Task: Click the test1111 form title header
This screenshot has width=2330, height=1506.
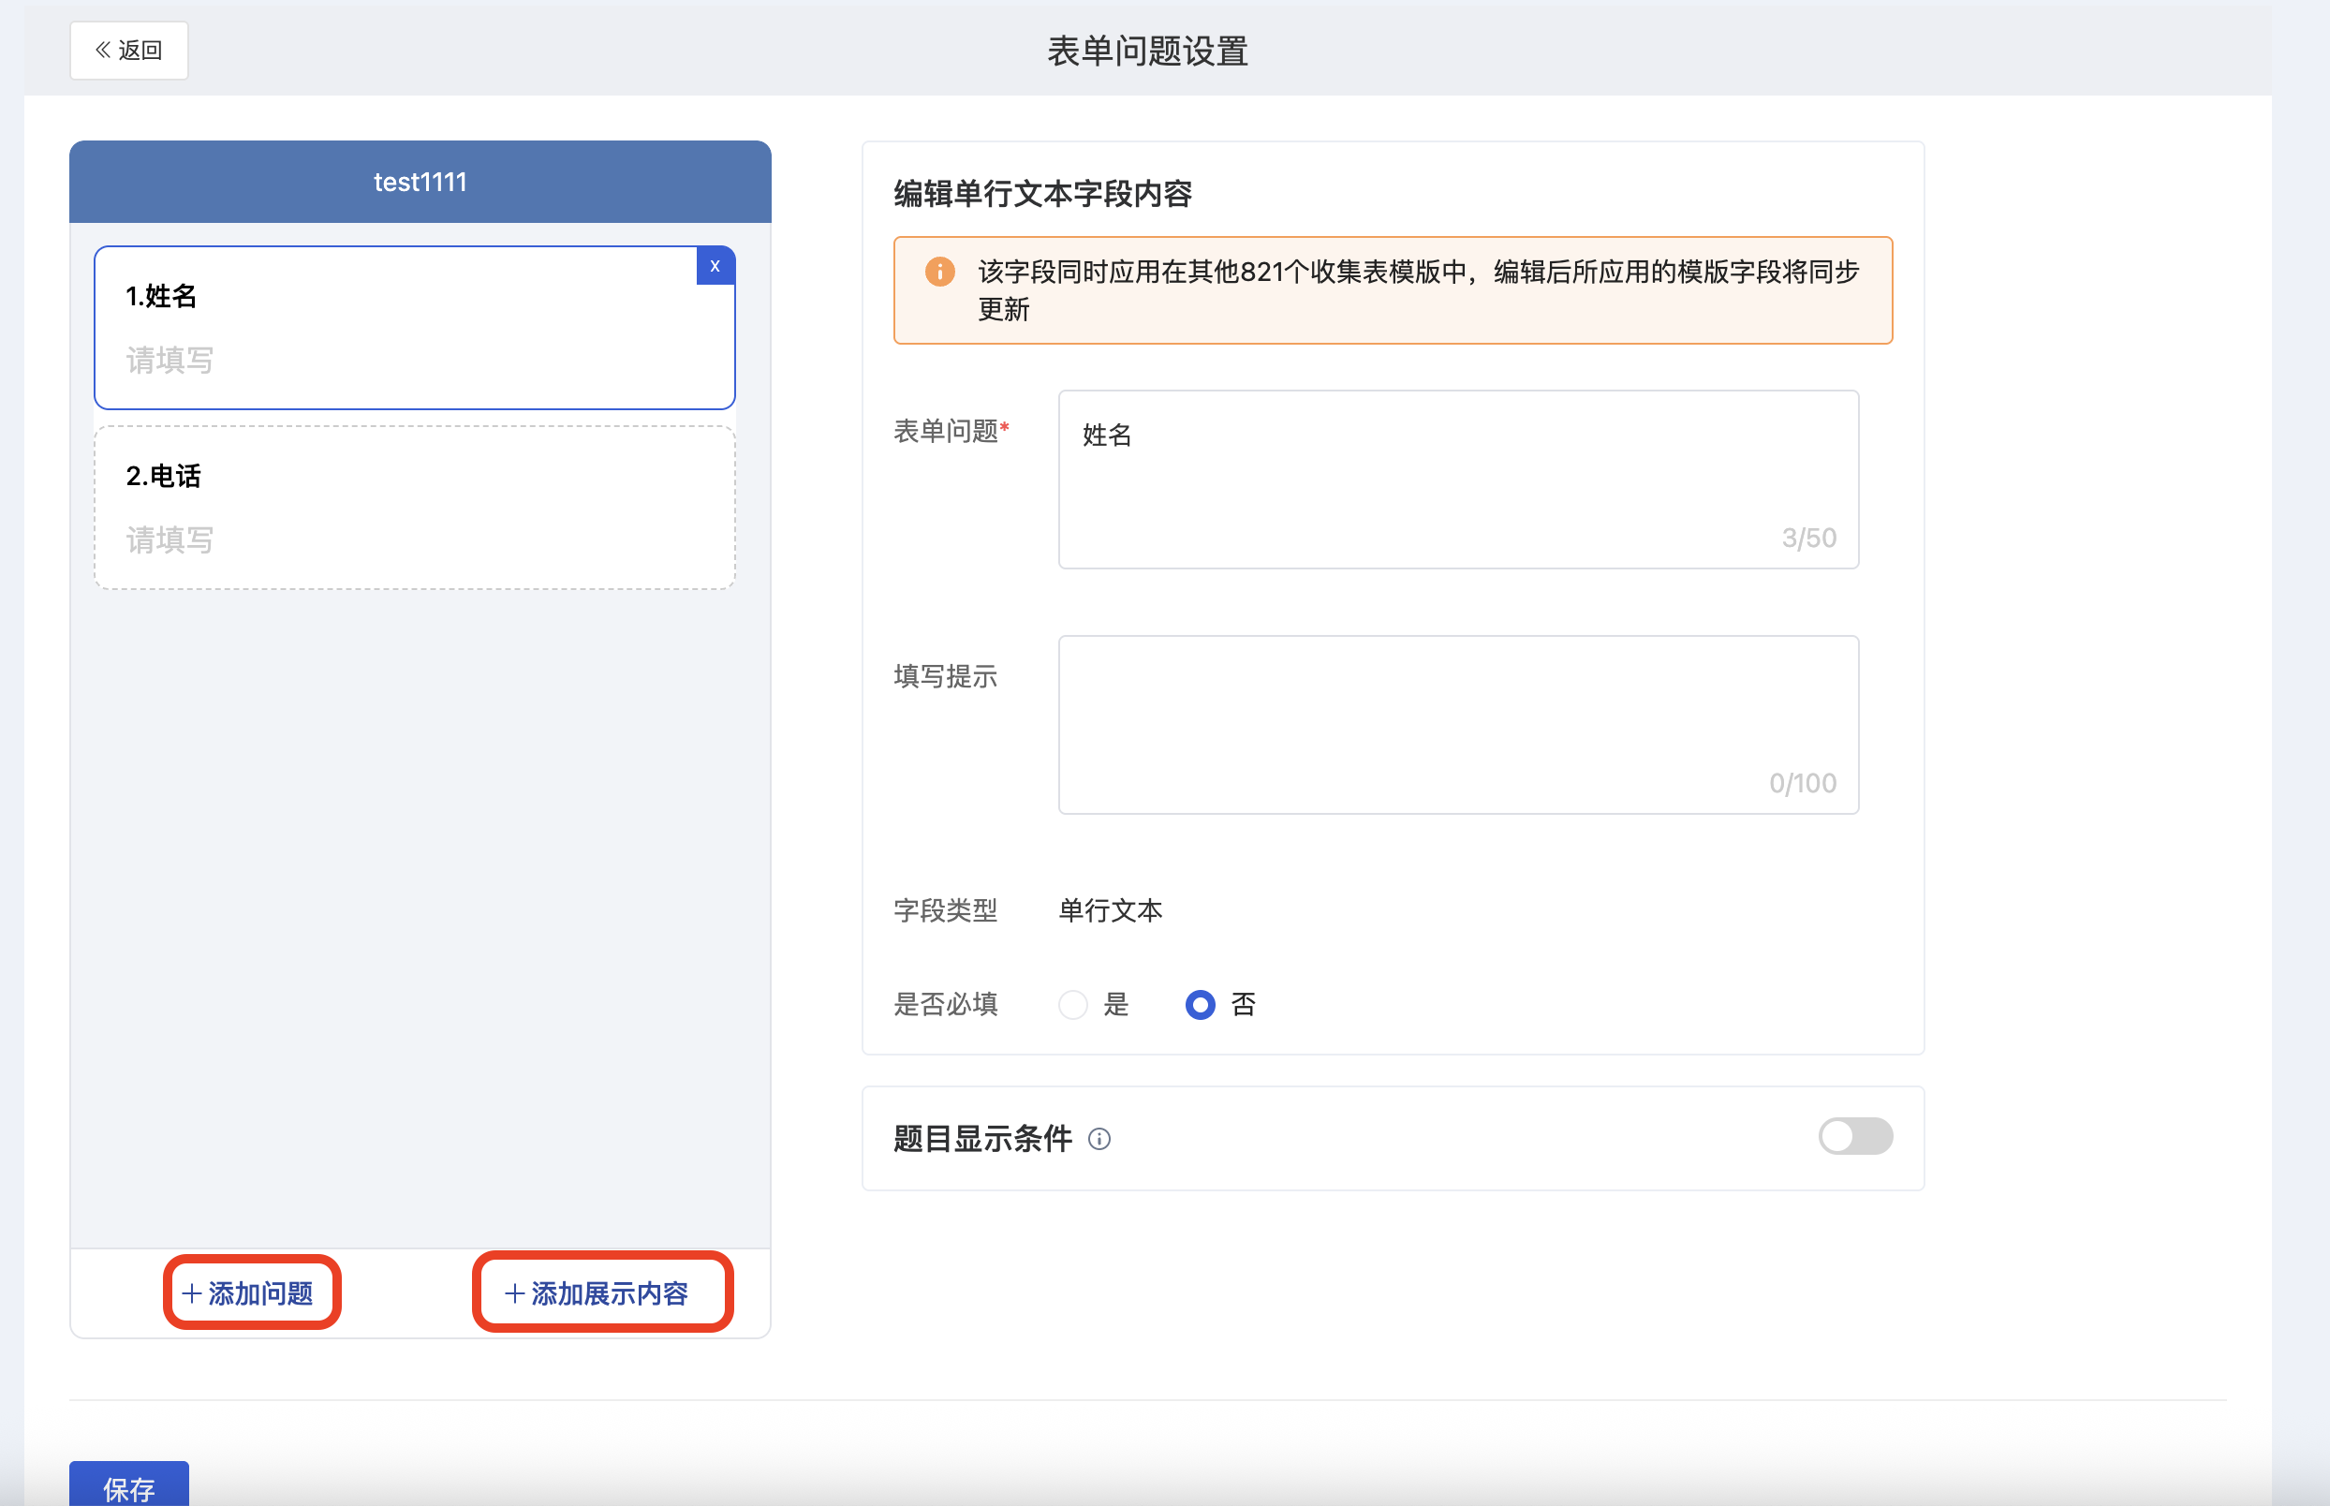Action: pos(420,182)
